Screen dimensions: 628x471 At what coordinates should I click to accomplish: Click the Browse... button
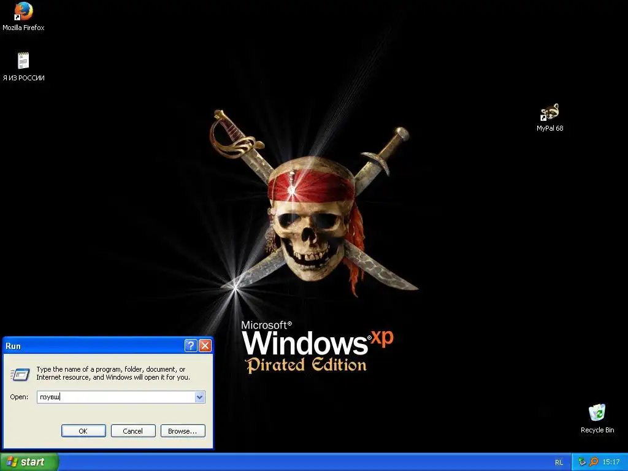pos(183,431)
